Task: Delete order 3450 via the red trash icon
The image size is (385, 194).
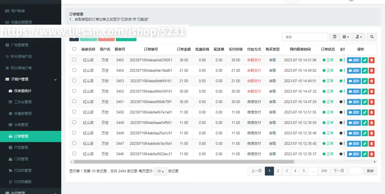Action: point(372,112)
